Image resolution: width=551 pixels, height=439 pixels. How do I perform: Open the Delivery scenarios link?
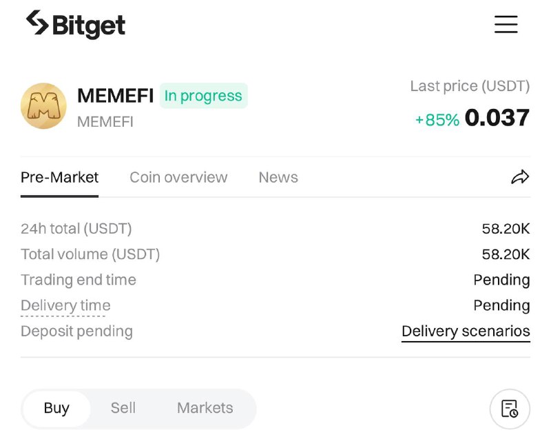[466, 331]
